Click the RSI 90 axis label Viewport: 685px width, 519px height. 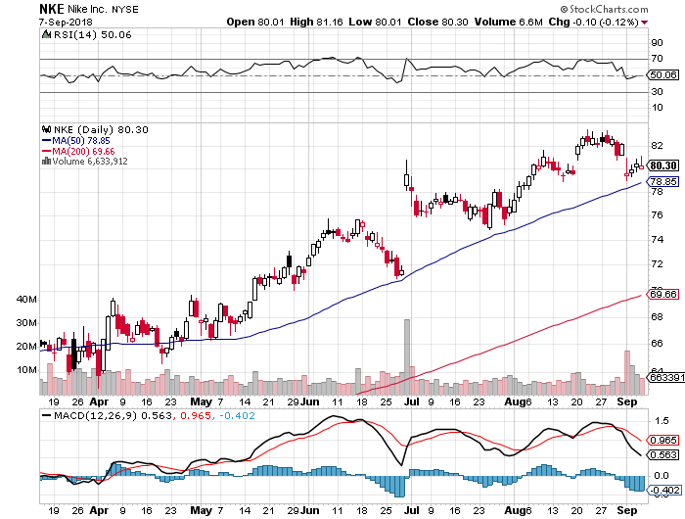tap(657, 43)
